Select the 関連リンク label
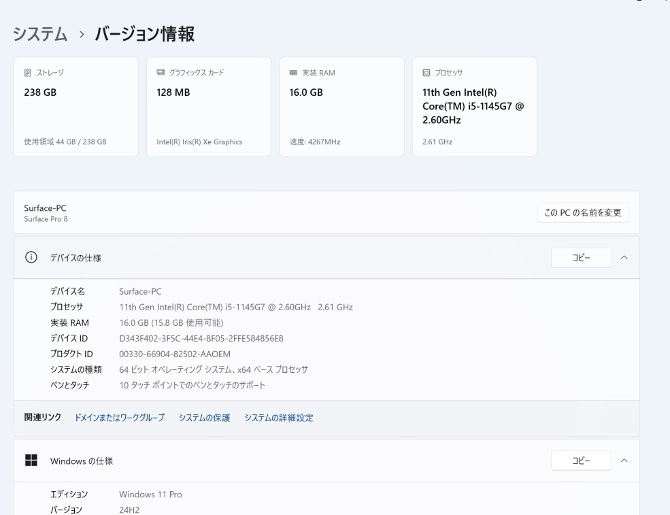The image size is (670, 515). pyautogui.click(x=43, y=417)
